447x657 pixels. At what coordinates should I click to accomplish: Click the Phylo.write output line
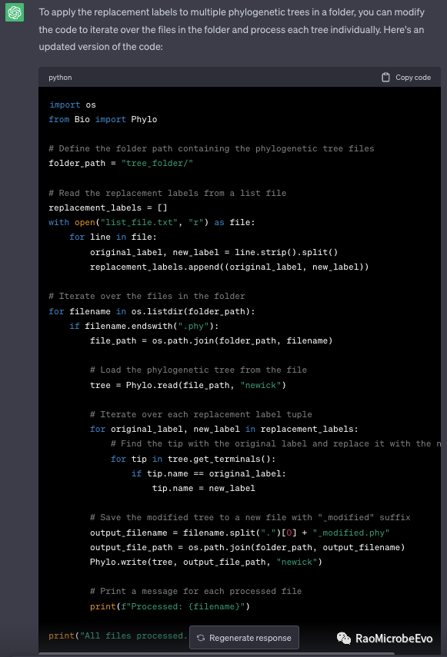click(x=206, y=562)
